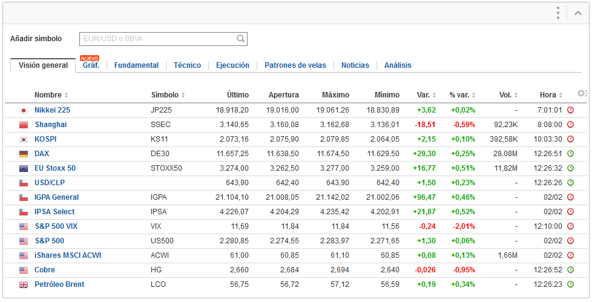Focus the Añadir símbolo search field
Viewport: 592px width, 302px height.
pyautogui.click(x=163, y=39)
